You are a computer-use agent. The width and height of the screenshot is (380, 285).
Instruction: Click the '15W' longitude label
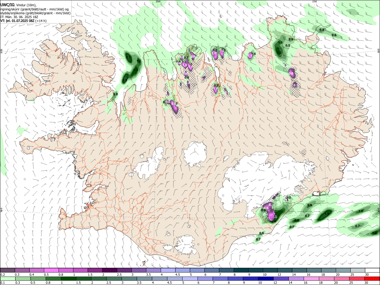(314, 1)
